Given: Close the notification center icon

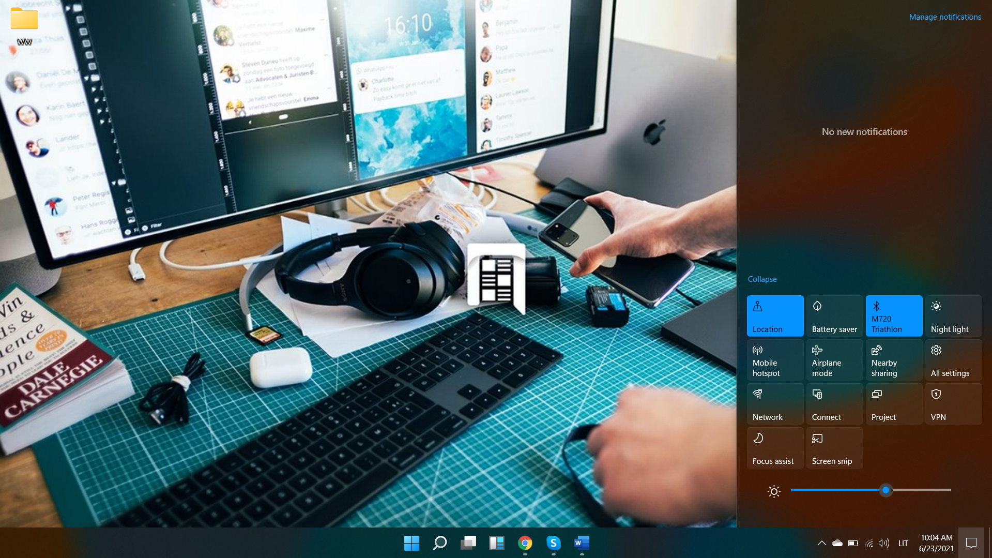Looking at the screenshot, I should tap(971, 543).
